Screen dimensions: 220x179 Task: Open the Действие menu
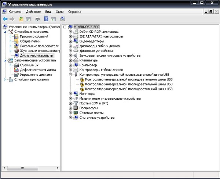[33, 12]
